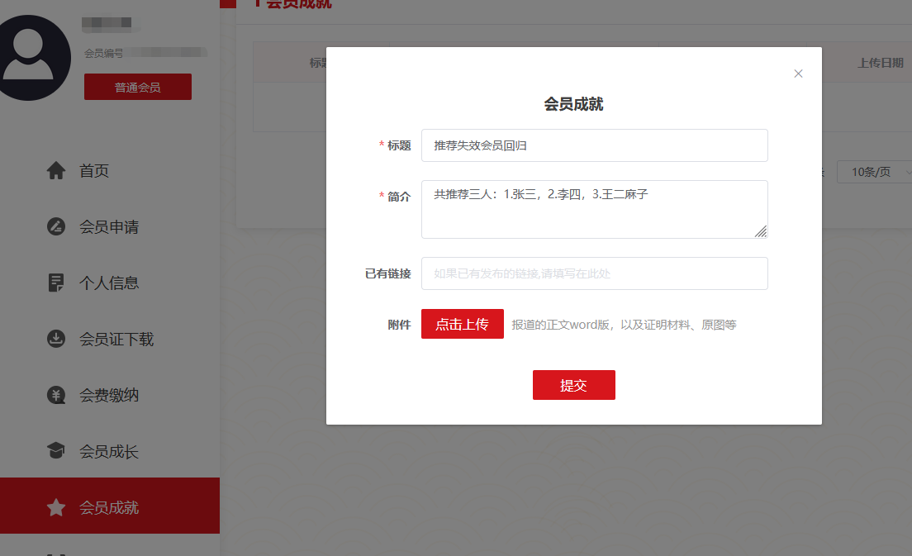This screenshot has width=912, height=556.
Task: Click the 已有链接 link input field
Action: click(x=595, y=273)
